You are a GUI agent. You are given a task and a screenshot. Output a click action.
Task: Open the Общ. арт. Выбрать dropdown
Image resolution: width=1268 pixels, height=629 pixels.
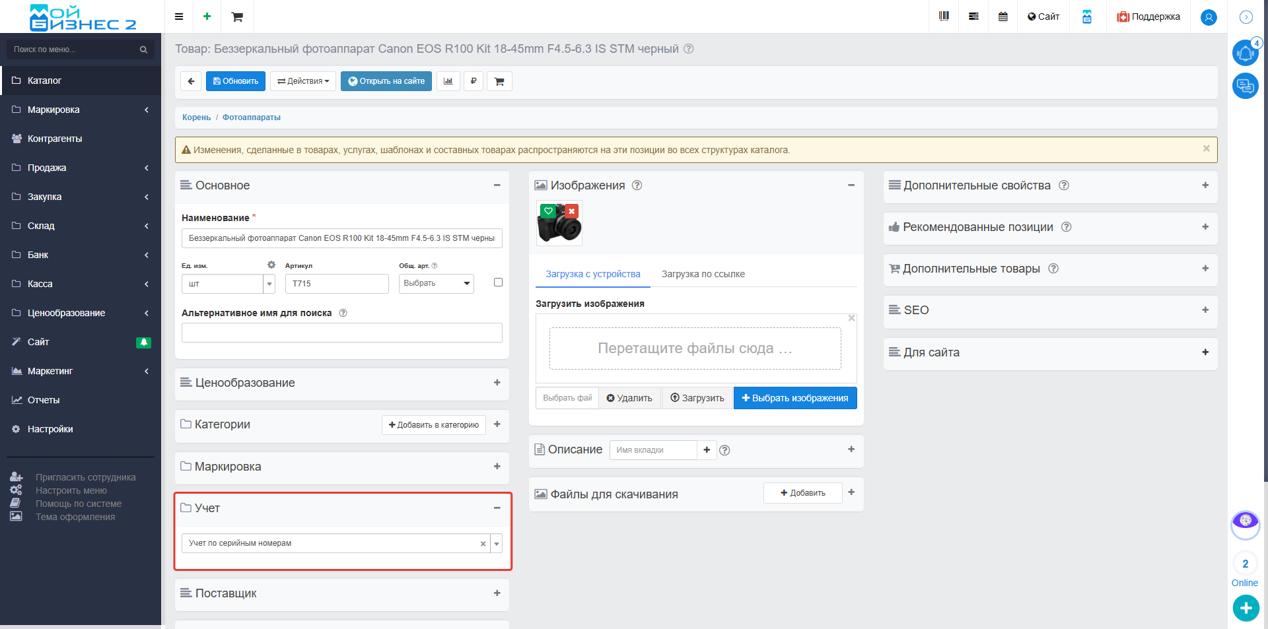point(437,283)
